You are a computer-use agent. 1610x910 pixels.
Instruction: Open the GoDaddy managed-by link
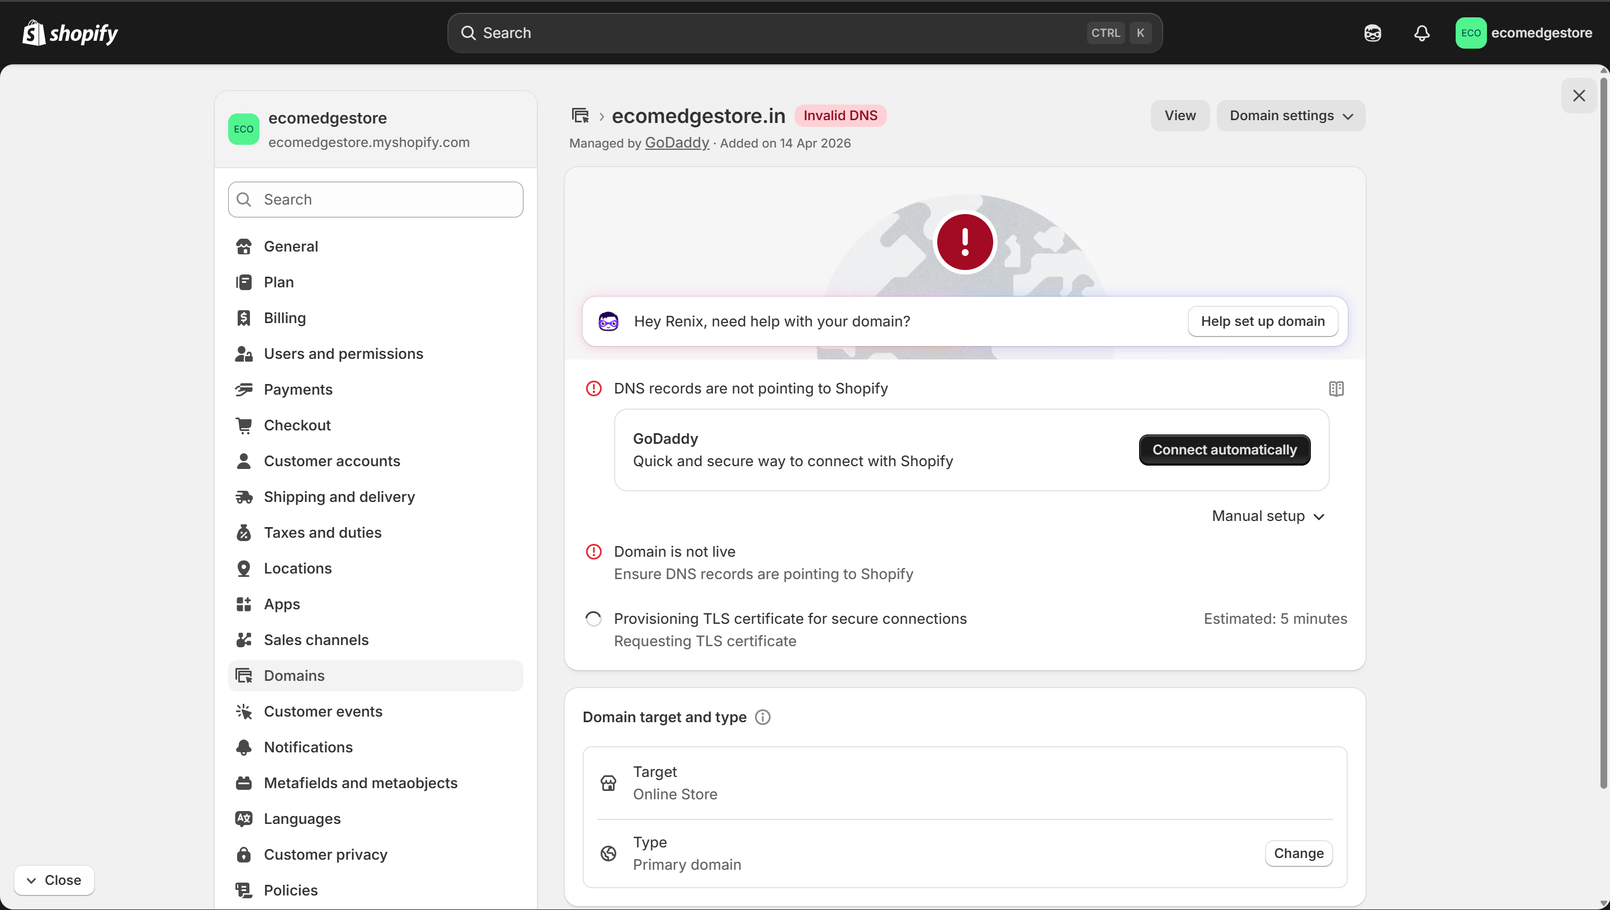(x=677, y=143)
